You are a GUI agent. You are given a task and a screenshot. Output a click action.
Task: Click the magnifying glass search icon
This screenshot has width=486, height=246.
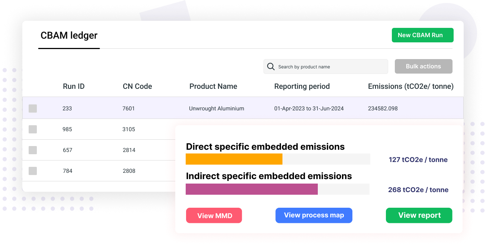[271, 66]
